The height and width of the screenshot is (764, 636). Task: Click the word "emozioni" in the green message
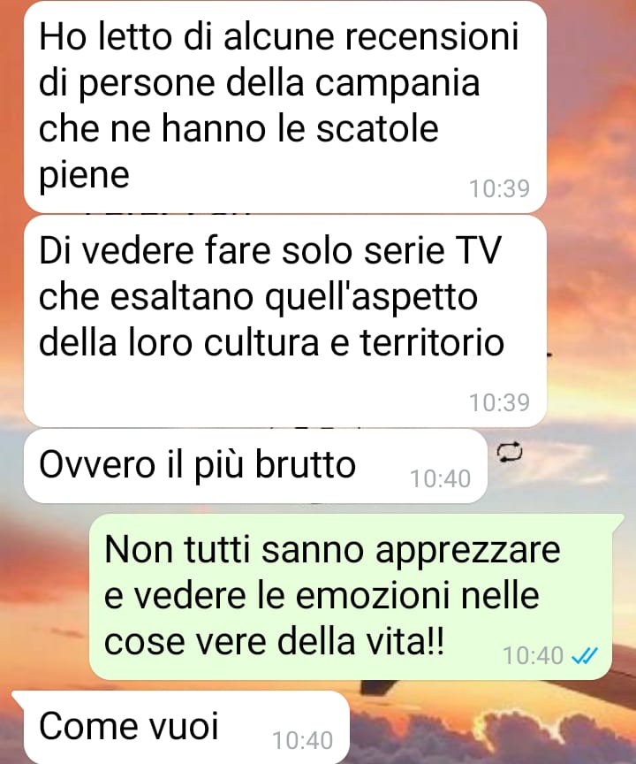pyautogui.click(x=372, y=595)
